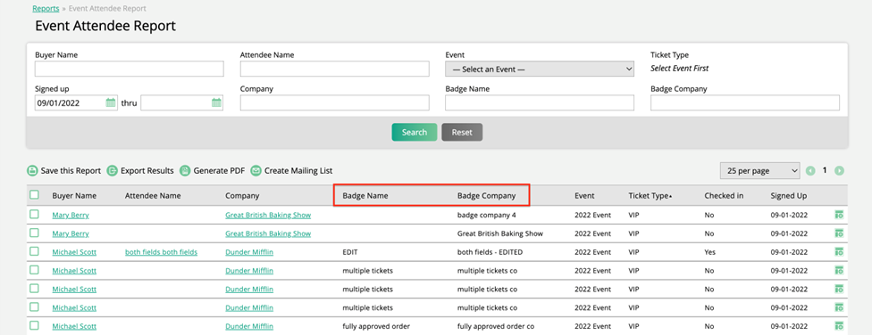The image size is (872, 335).
Task: Sort by Event column header
Action: [584, 196]
